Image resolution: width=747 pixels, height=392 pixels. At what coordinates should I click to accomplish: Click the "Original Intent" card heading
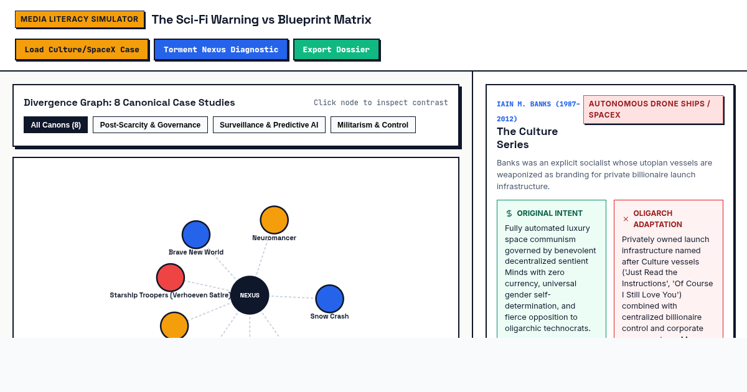point(550,213)
